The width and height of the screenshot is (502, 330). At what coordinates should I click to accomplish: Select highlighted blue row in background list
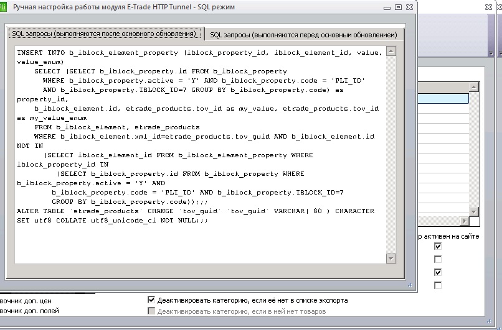(x=443, y=98)
